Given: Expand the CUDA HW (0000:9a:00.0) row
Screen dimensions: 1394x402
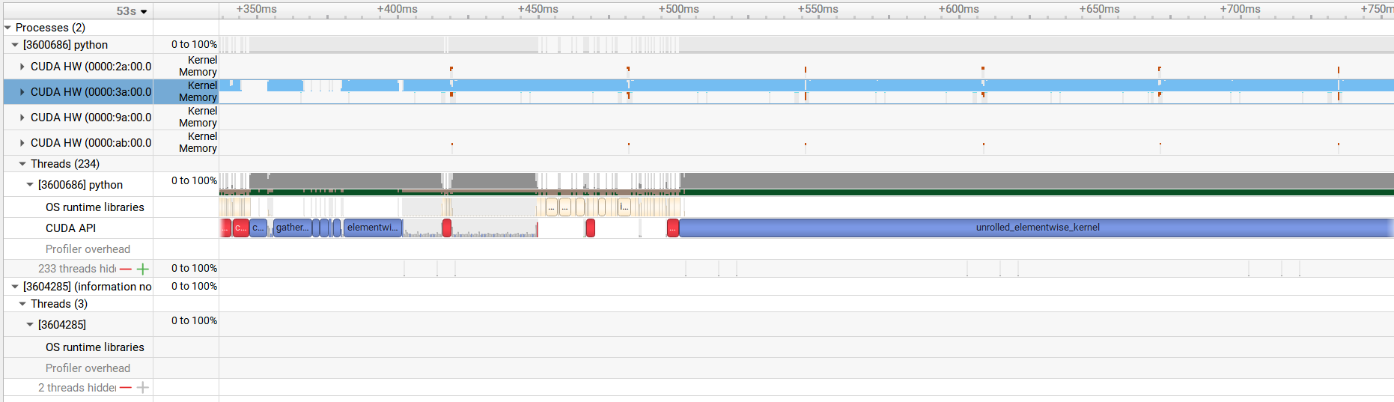Looking at the screenshot, I should (x=22, y=118).
